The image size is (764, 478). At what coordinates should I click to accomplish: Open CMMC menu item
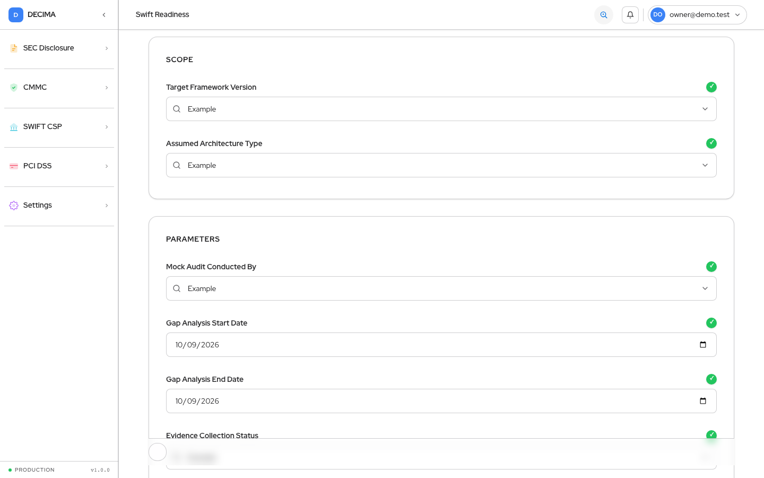click(59, 88)
